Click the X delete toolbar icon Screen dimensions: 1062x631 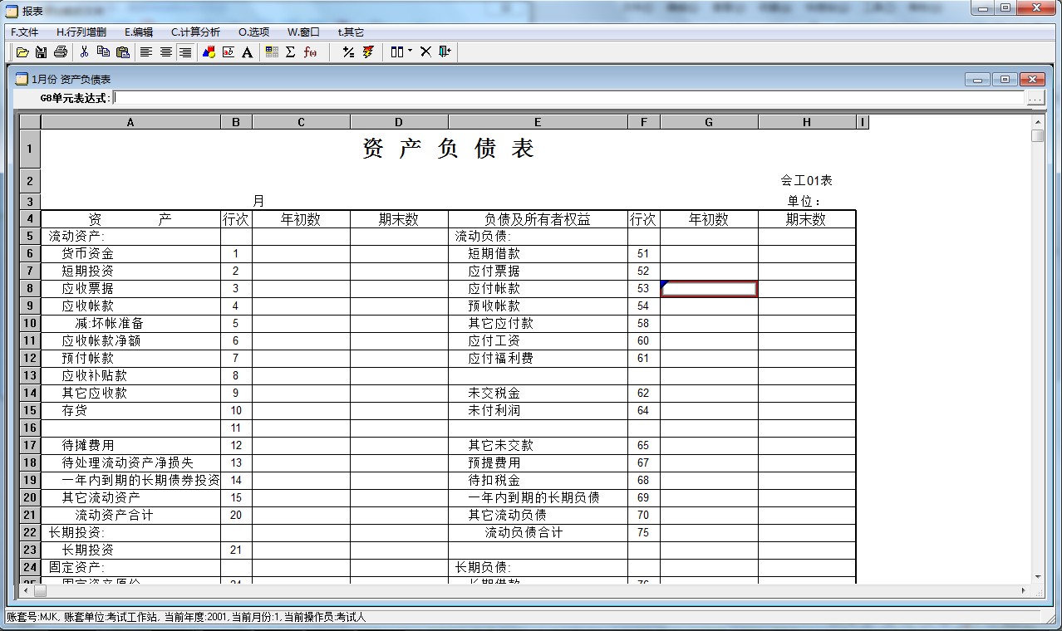(426, 51)
